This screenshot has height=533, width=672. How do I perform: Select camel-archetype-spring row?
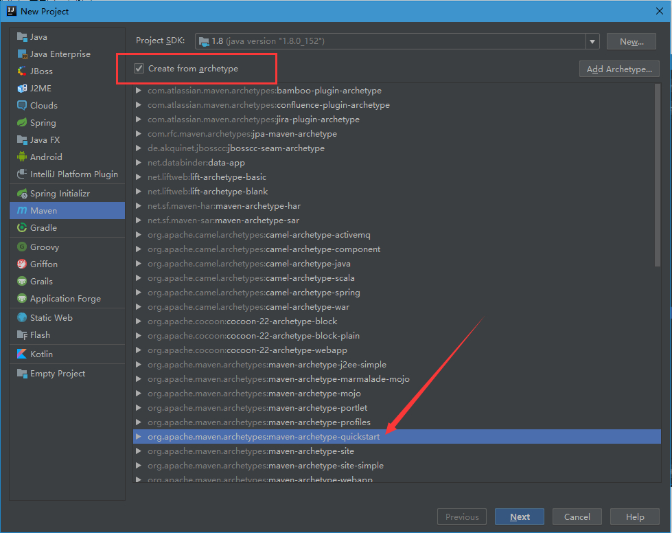point(397,293)
